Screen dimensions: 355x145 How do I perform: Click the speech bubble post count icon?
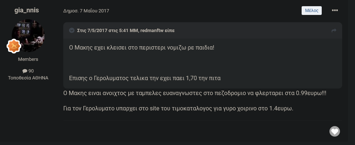[x=25, y=71]
